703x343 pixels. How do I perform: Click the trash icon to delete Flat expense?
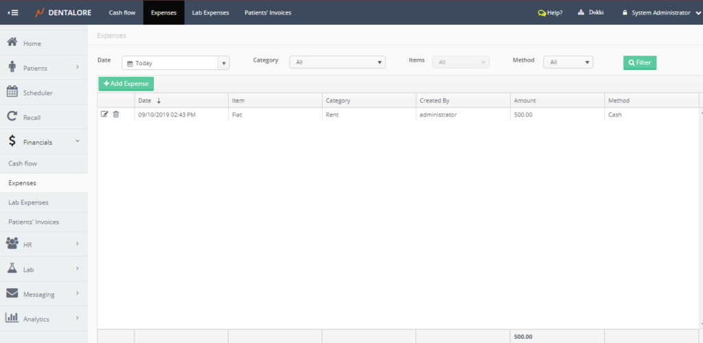(116, 115)
